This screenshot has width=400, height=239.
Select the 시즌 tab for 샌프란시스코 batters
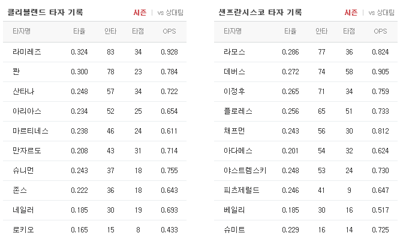(351, 13)
